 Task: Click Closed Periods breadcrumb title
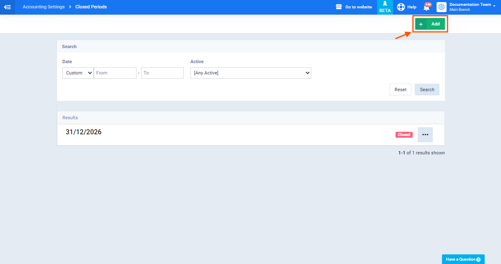pos(91,7)
